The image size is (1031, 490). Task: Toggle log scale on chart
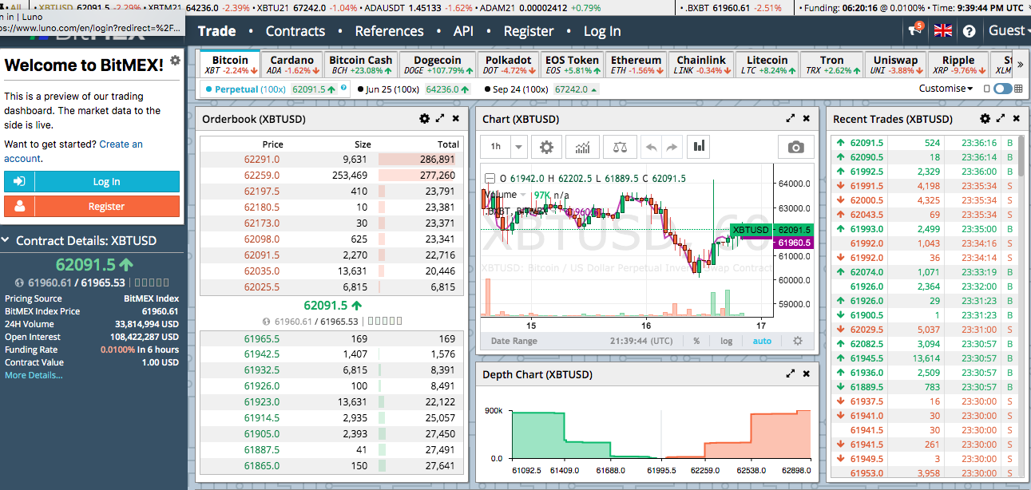click(726, 341)
